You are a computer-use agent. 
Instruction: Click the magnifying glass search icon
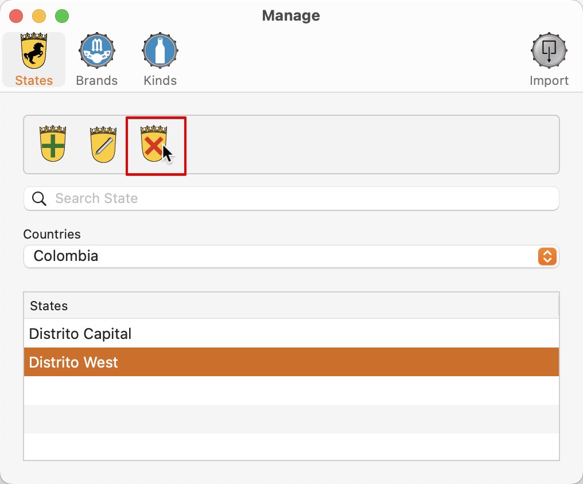(x=39, y=199)
